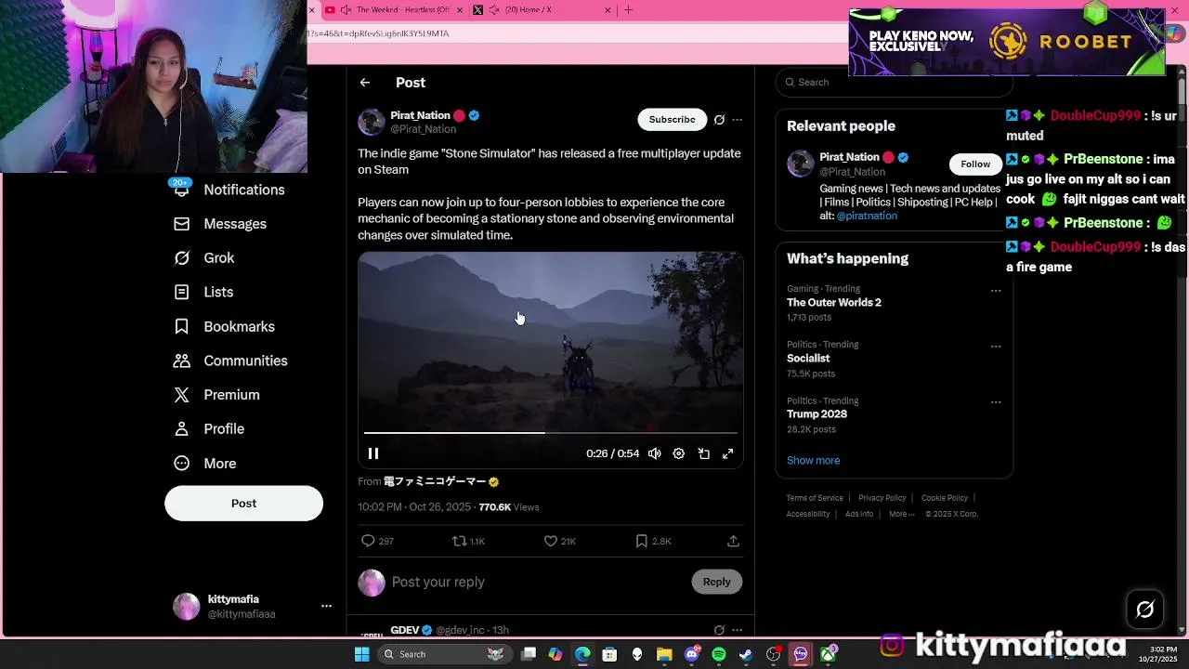Open video settings gear

point(679,453)
